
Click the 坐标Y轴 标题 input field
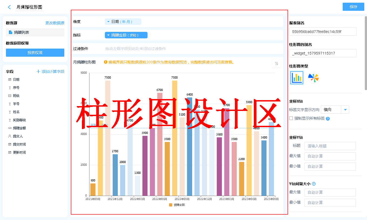[330, 146]
